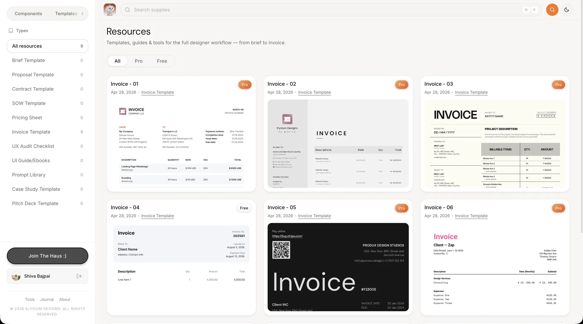This screenshot has height=324, width=583.
Task: Click the logout icon next to Shiva Bajpai
Action: 79,276
